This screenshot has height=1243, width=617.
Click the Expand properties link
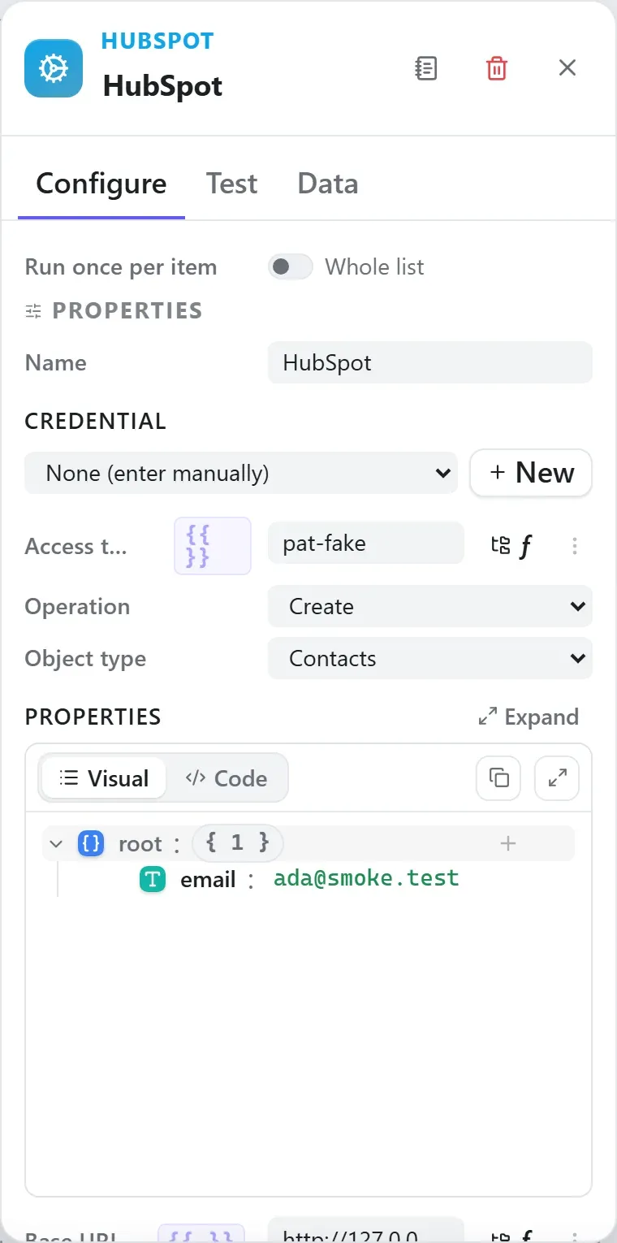point(529,717)
